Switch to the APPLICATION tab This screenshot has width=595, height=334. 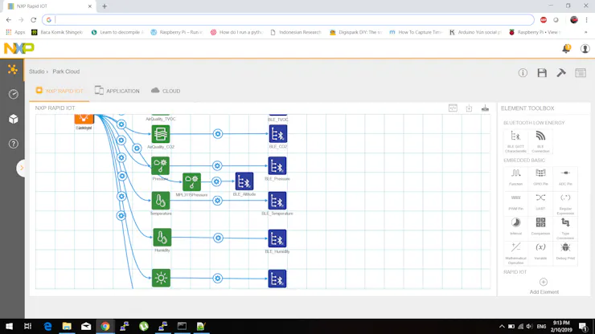(117, 92)
